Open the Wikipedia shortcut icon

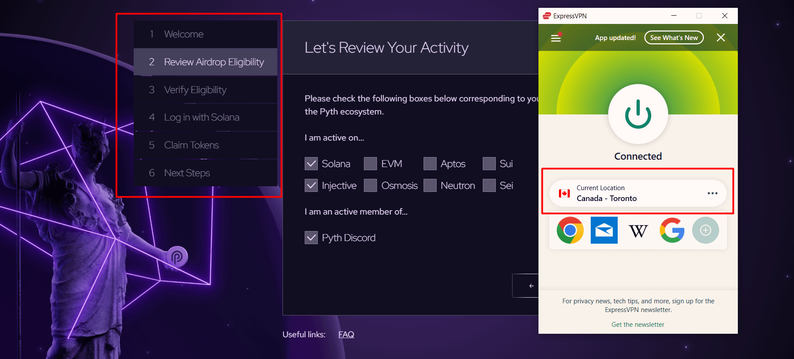[638, 230]
